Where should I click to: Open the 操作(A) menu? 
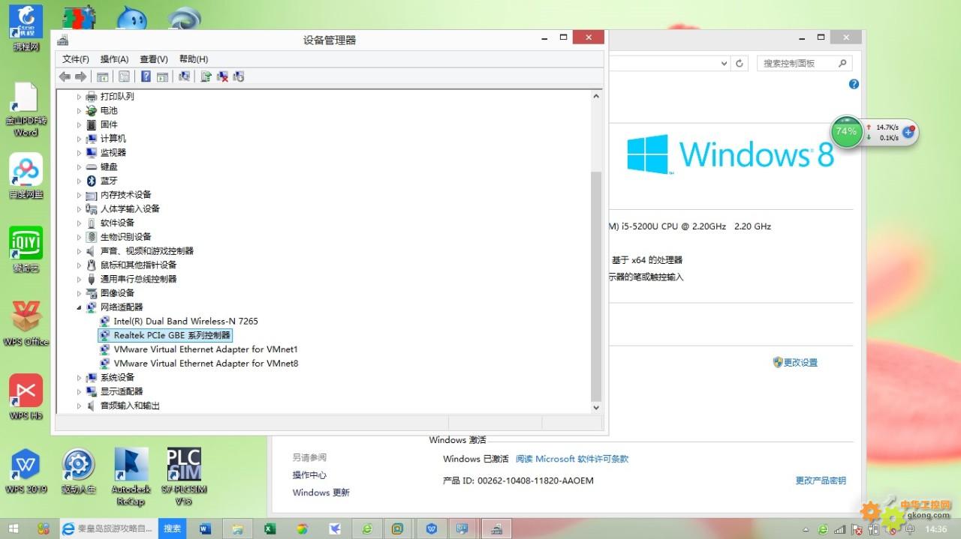pos(114,59)
